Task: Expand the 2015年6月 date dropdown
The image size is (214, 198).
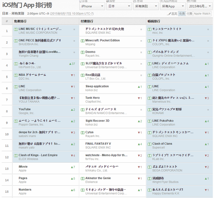Action: [199, 6]
